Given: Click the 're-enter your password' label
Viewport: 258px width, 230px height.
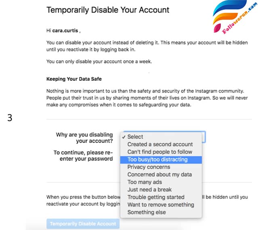Looking at the screenshot, I should [x=83, y=156].
